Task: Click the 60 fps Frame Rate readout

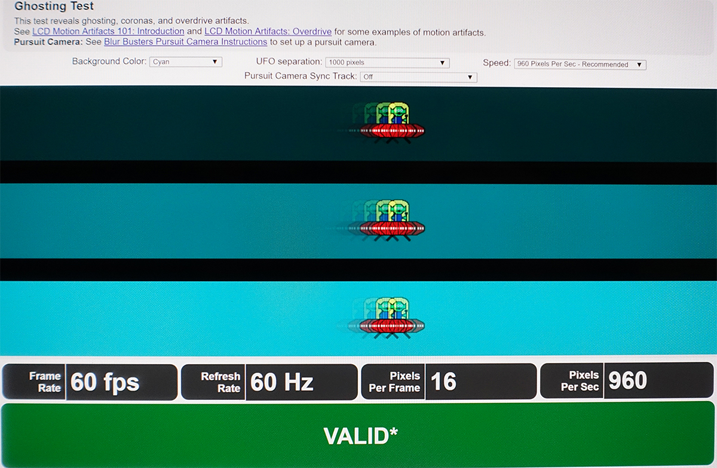Action: [x=90, y=382]
